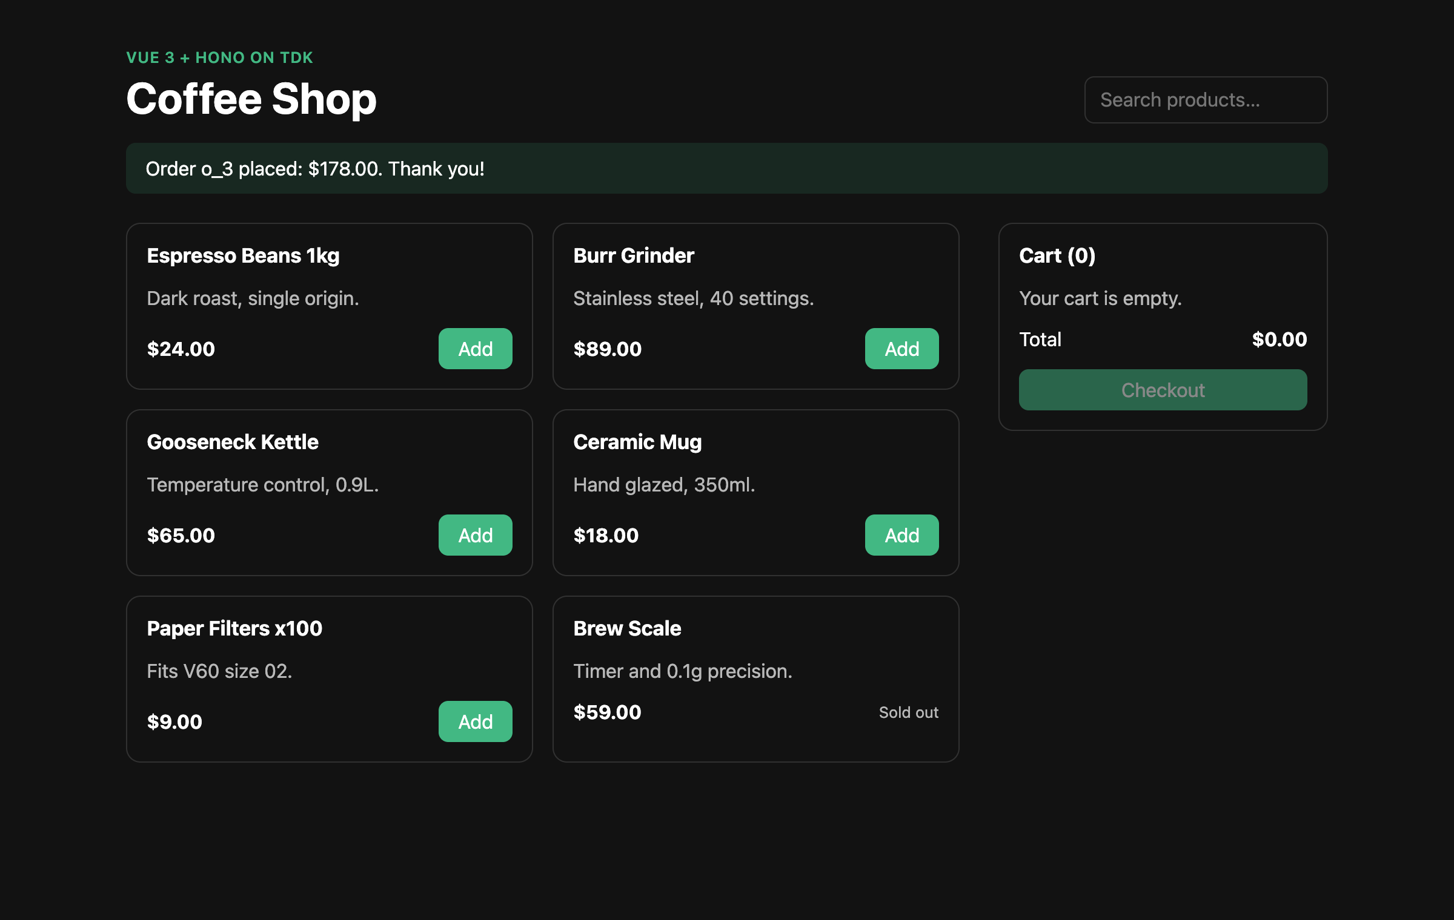Click 'Dark roast, single origin.' description
1454x920 pixels.
(x=253, y=298)
